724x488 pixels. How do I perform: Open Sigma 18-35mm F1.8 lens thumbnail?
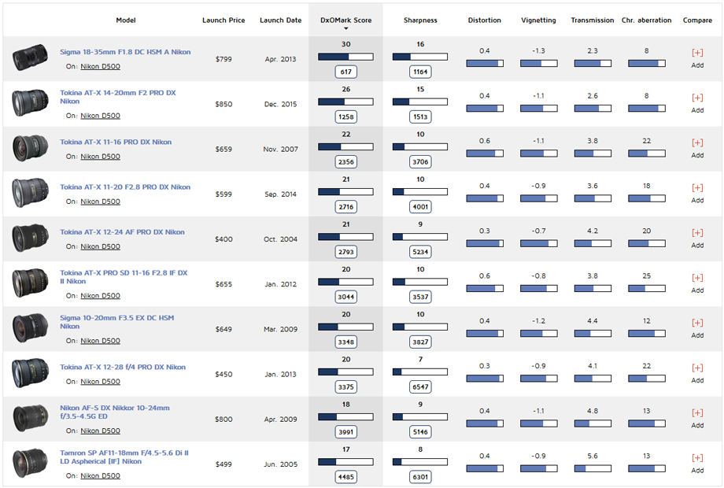(31, 57)
